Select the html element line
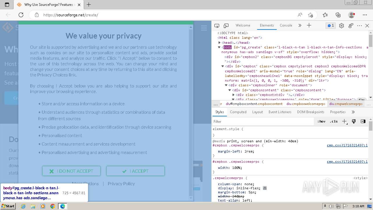 [240, 38]
